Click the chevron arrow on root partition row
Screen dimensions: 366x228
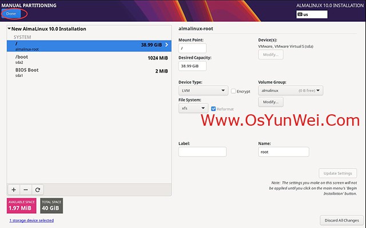coord(166,45)
